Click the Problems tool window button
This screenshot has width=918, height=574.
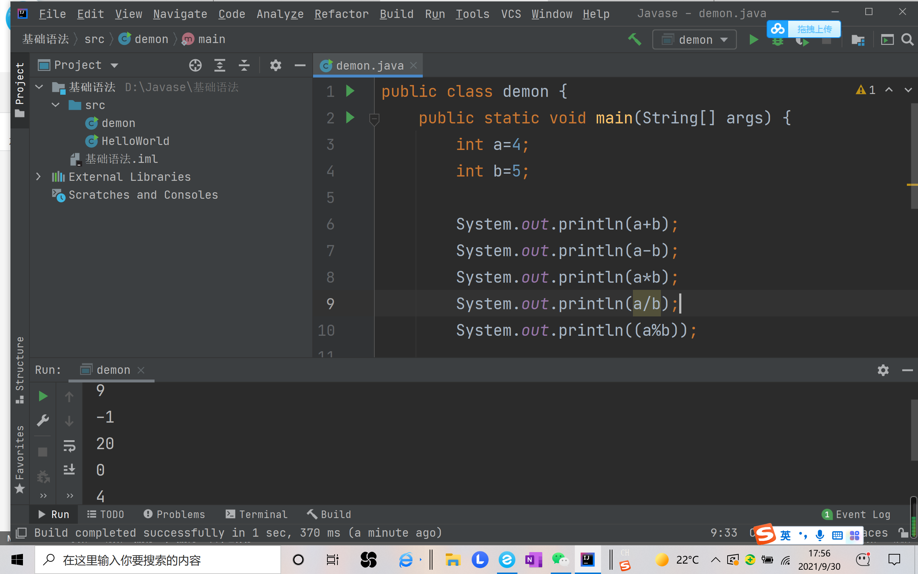pyautogui.click(x=175, y=514)
